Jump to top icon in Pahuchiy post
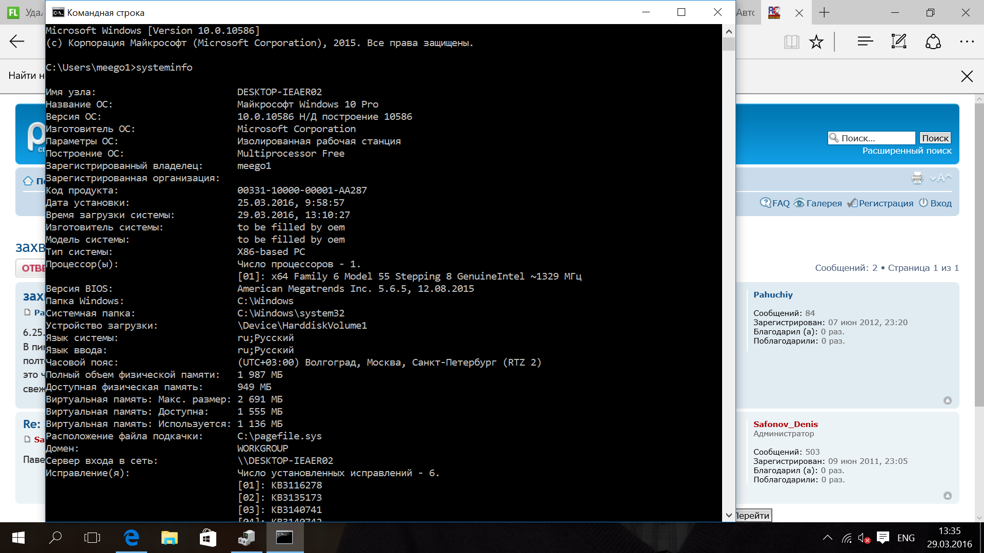Image resolution: width=984 pixels, height=553 pixels. (x=948, y=400)
